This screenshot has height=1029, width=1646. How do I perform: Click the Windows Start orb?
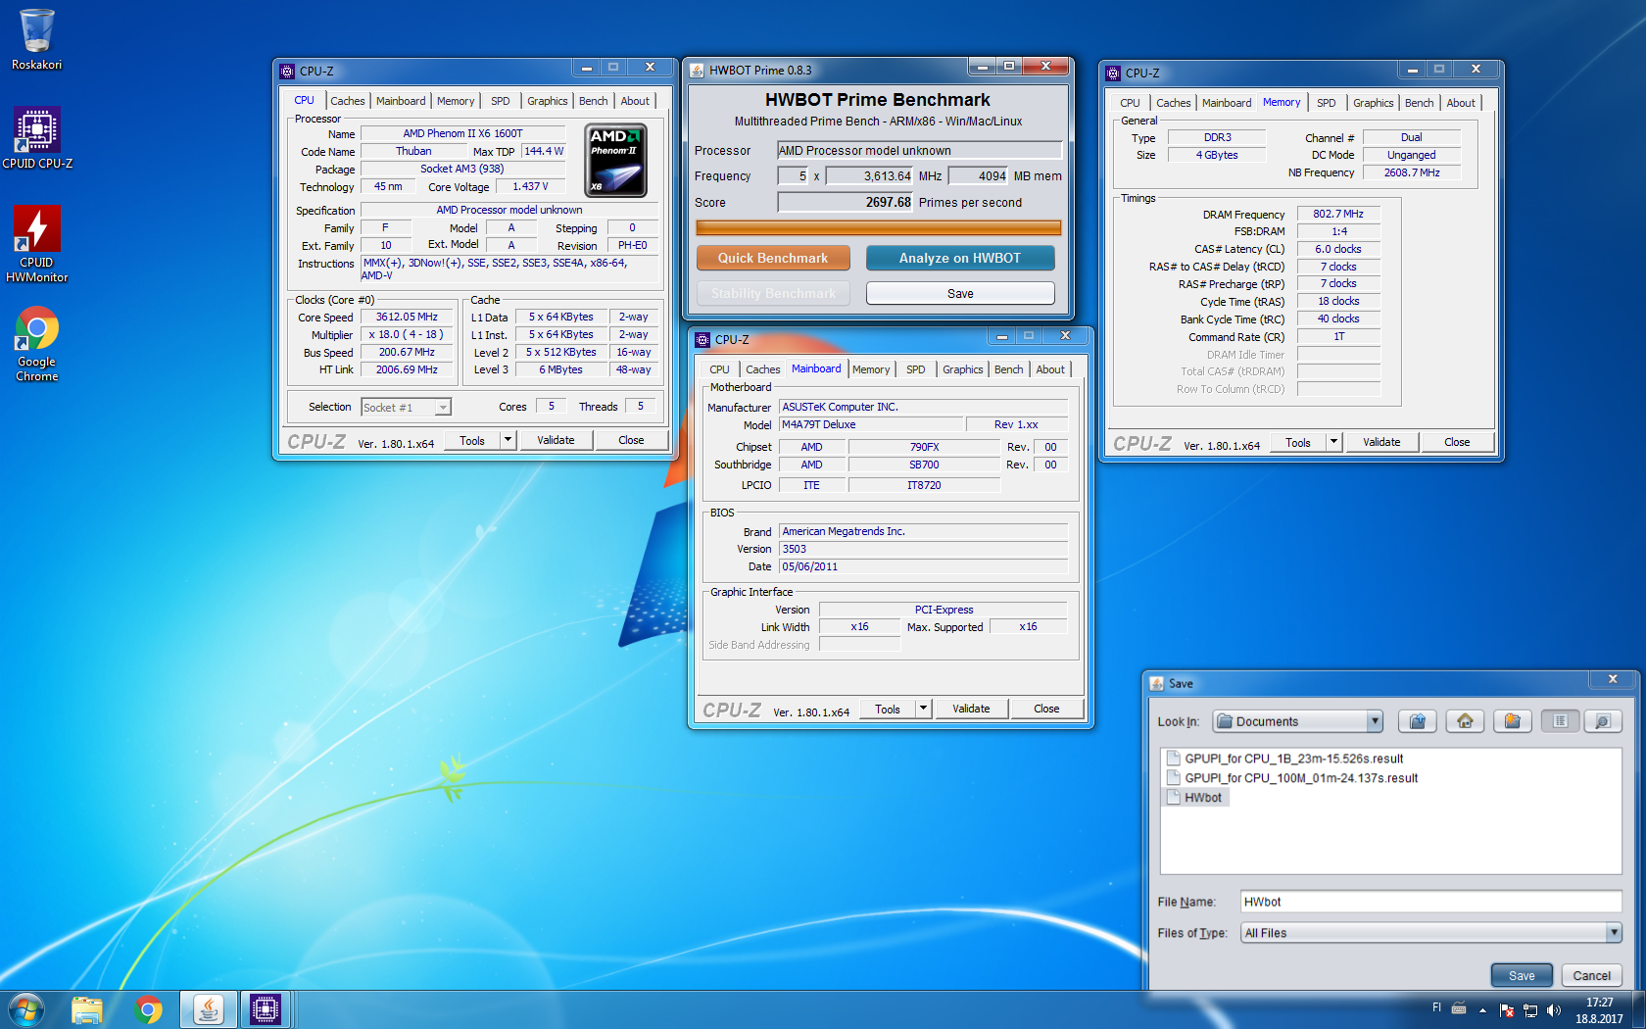pyautogui.click(x=26, y=1009)
